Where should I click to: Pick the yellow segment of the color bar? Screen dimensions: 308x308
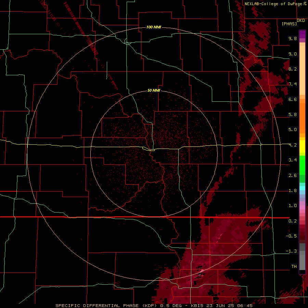(302, 146)
